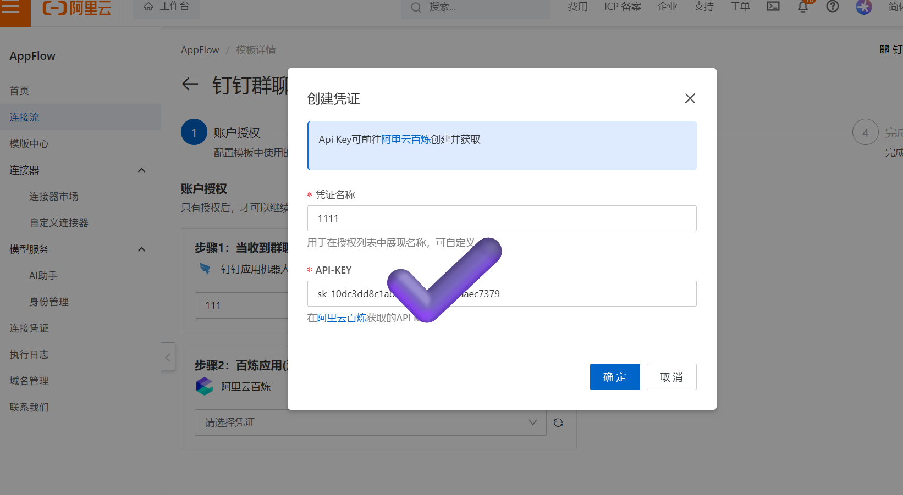Image resolution: width=903 pixels, height=495 pixels.
Task: Click the 阿里云百炼 connector icon
Action: pos(205,386)
